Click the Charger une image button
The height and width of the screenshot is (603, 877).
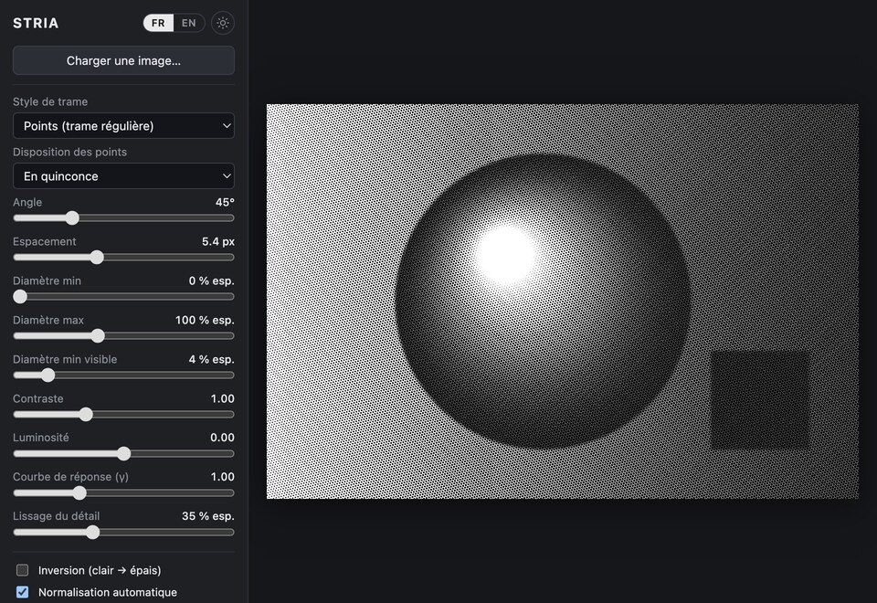(123, 60)
